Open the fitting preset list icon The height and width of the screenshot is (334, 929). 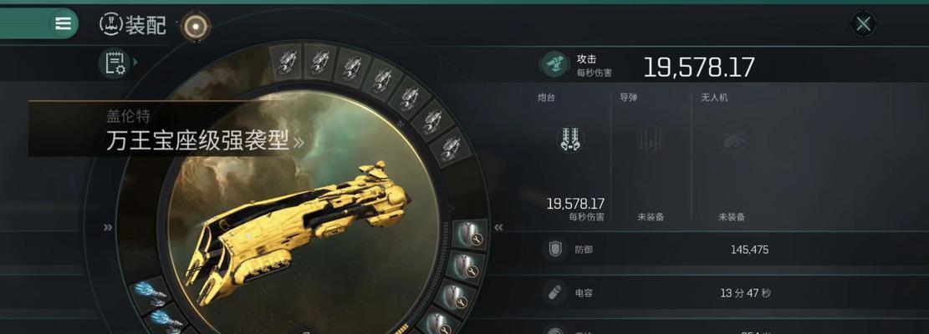tap(115, 63)
